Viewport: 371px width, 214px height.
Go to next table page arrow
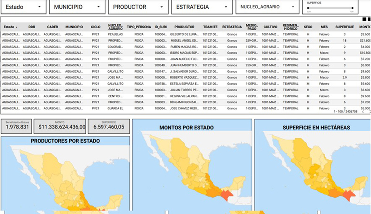point(369,112)
